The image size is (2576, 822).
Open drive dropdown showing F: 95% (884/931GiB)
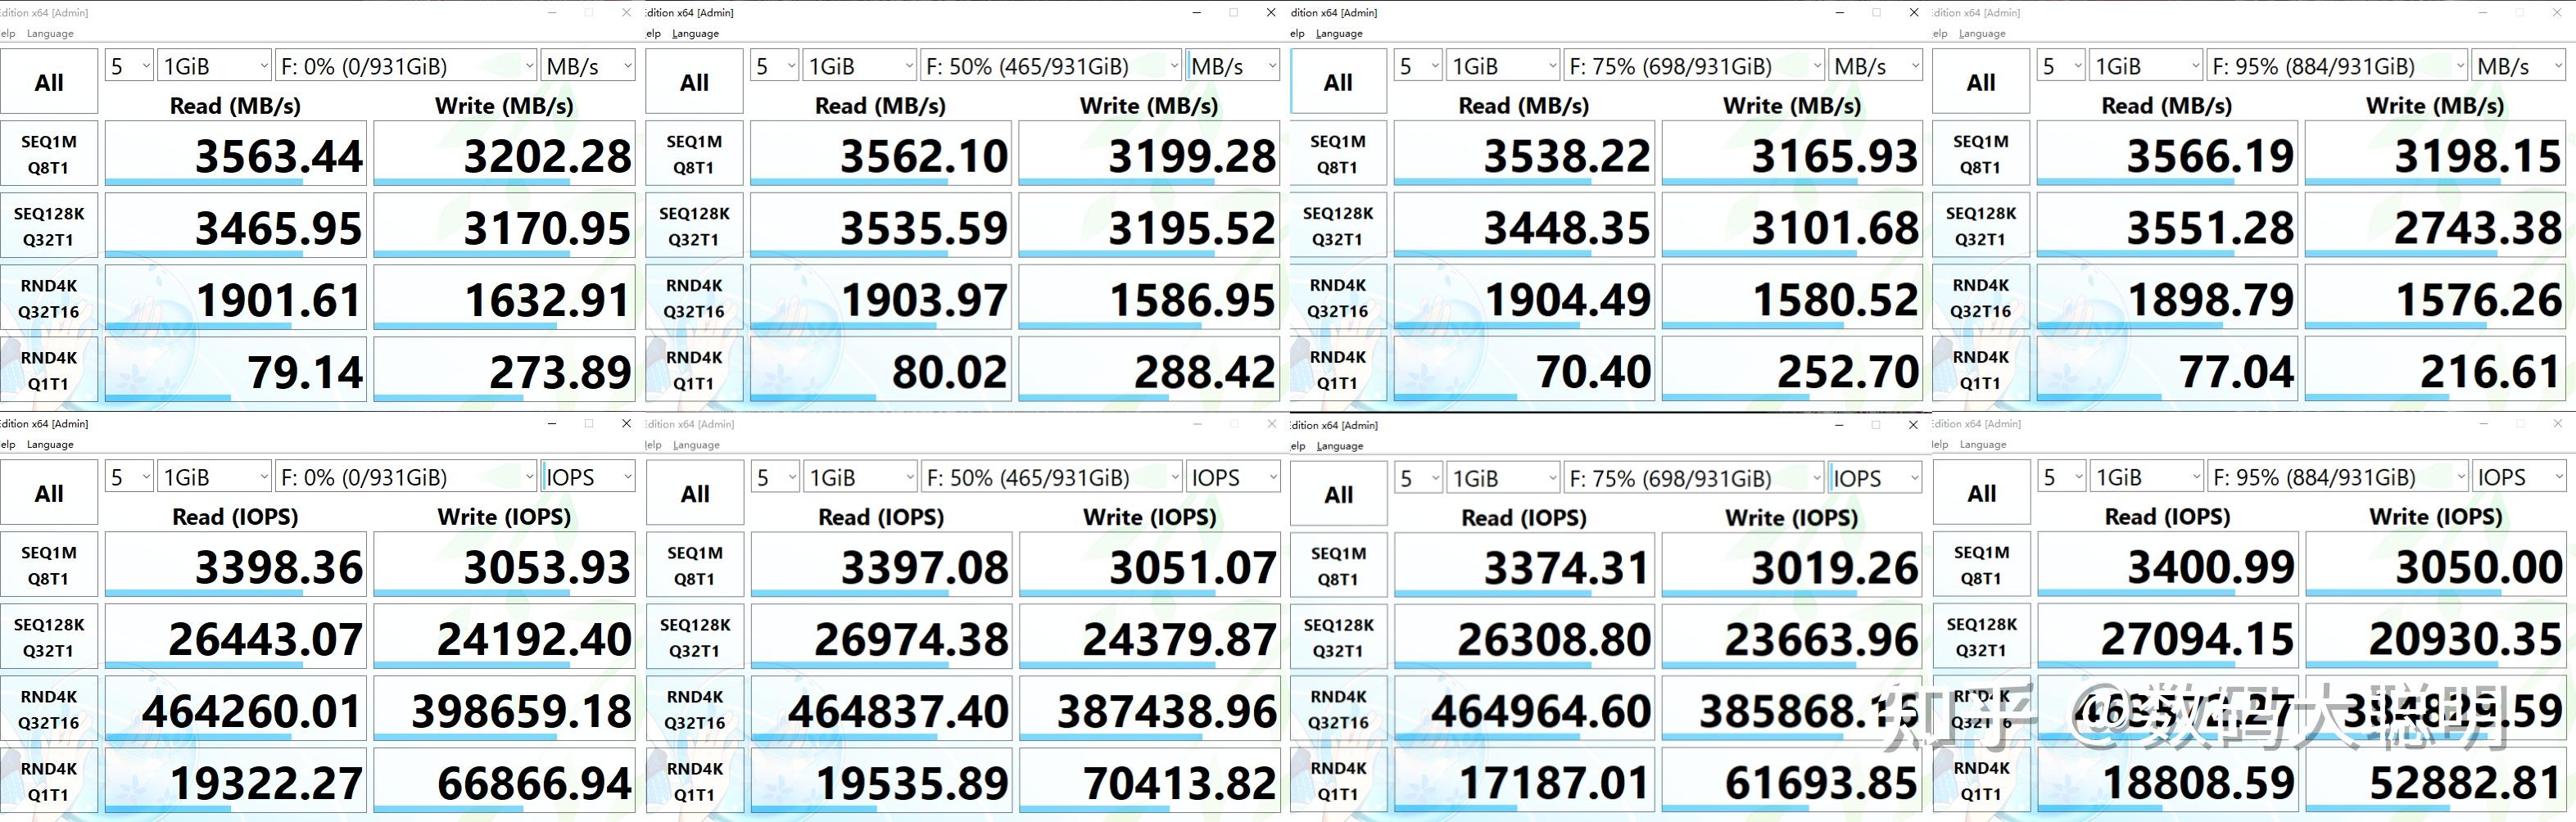pyautogui.click(x=2336, y=66)
